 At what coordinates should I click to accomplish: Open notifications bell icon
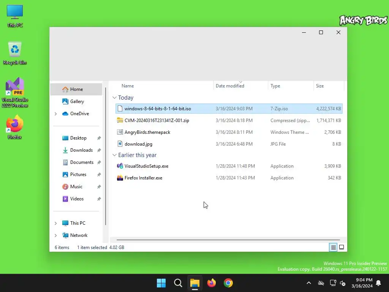pyautogui.click(x=379, y=283)
